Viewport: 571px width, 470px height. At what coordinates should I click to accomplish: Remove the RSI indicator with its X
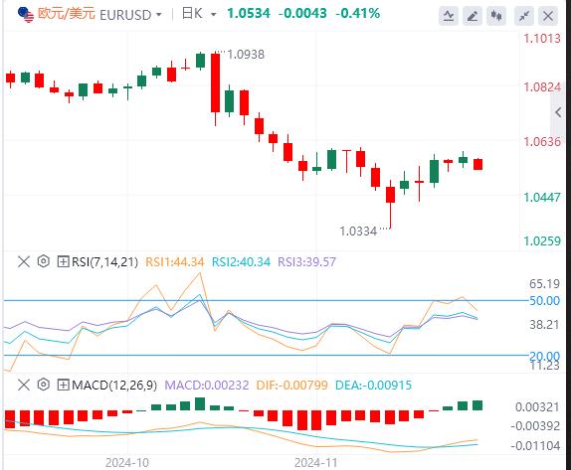tap(24, 261)
